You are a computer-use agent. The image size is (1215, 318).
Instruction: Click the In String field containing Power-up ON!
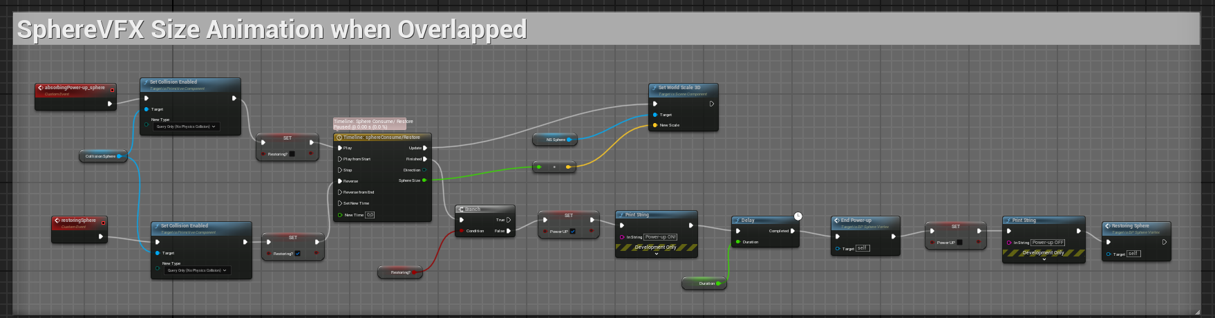[661, 237]
